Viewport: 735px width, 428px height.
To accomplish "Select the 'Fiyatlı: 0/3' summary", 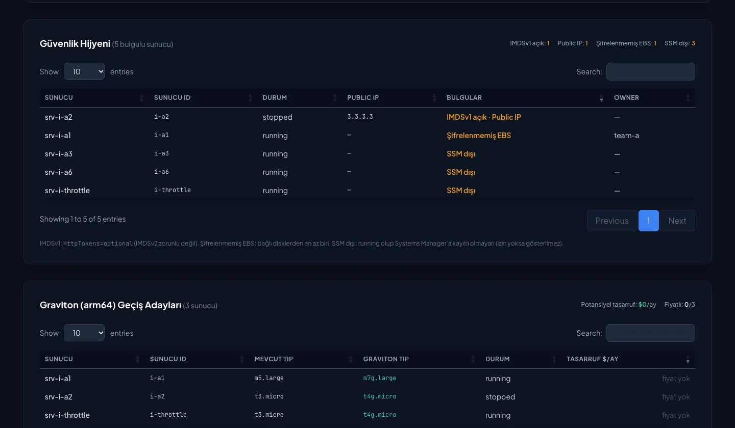I will [680, 305].
